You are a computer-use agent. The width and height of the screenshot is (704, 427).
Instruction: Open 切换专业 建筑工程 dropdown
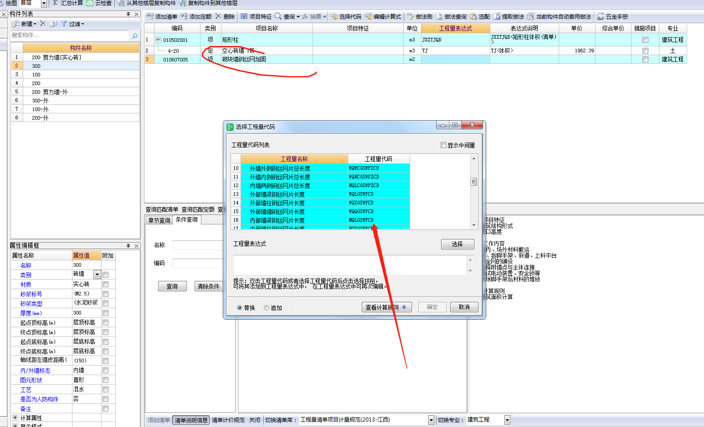tap(507, 420)
